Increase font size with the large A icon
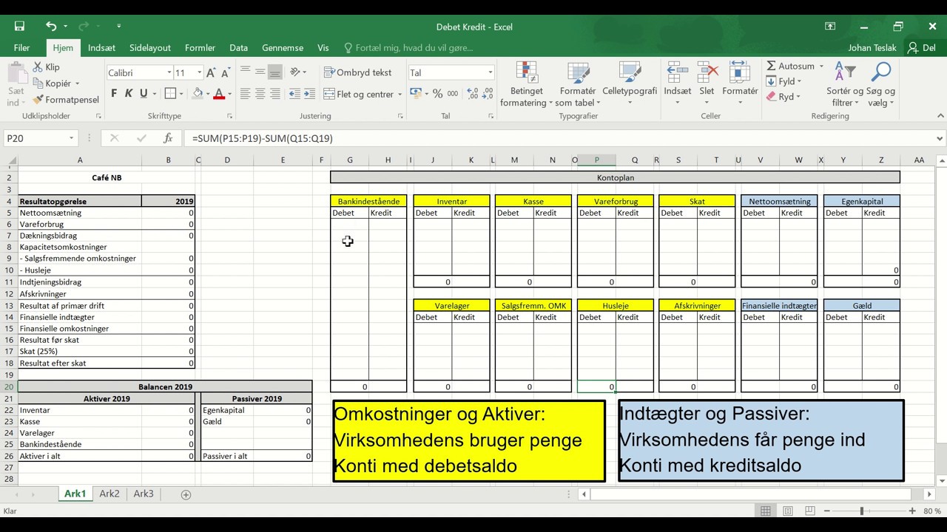 click(x=211, y=72)
